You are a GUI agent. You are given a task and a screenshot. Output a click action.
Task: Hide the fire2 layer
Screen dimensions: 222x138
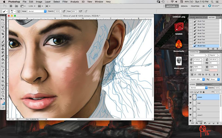(190, 103)
